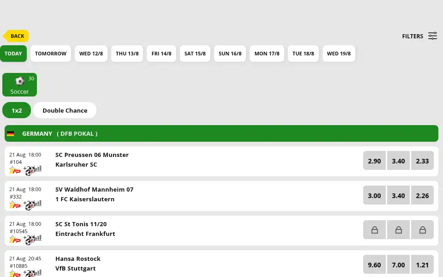Click match code #104

16,162
